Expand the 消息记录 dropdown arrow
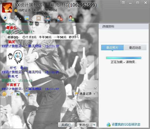Image resolution: width=150 pixels, height=129 pixels. (94, 94)
